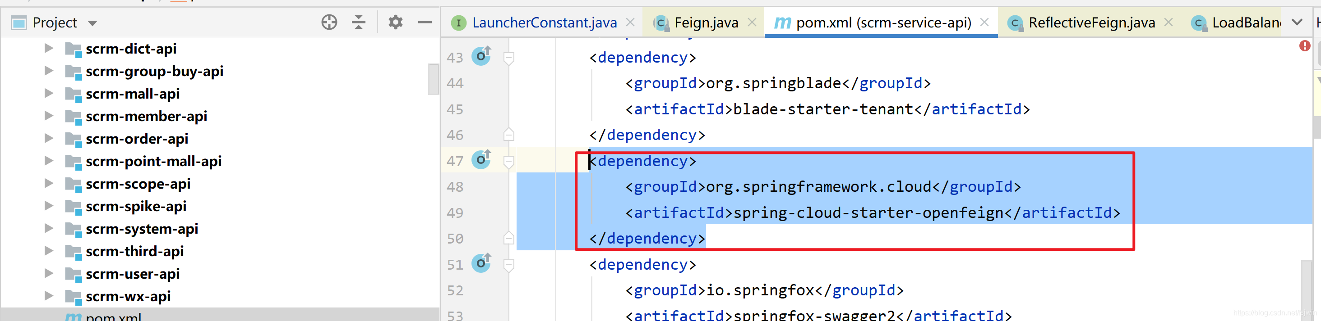Click line number 48 in gutter
Image resolution: width=1321 pixels, height=321 pixels.
[454, 187]
